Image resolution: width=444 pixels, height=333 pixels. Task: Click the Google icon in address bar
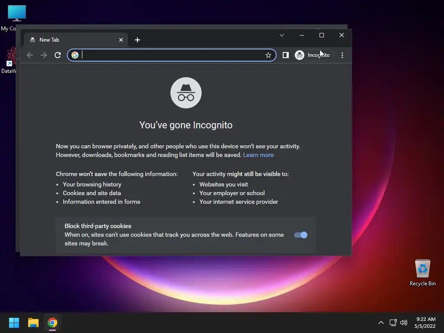click(x=75, y=55)
